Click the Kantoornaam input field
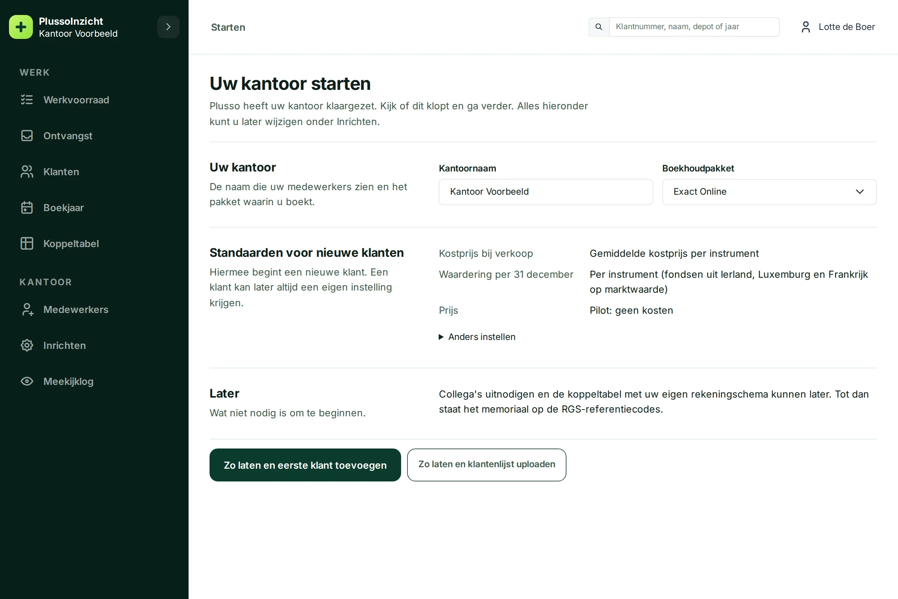Image resolution: width=898 pixels, height=599 pixels. (546, 192)
